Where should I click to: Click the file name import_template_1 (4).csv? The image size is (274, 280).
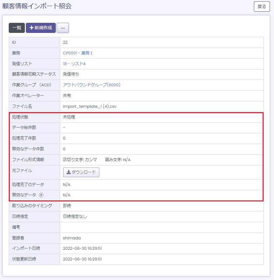click(x=90, y=106)
